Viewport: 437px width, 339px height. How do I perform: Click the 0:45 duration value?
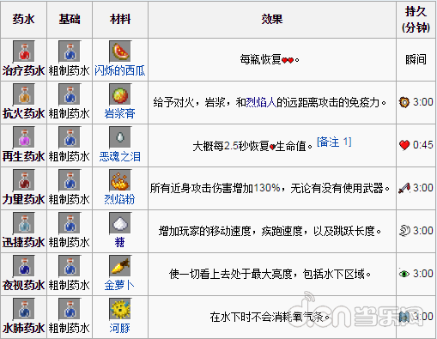click(422, 145)
